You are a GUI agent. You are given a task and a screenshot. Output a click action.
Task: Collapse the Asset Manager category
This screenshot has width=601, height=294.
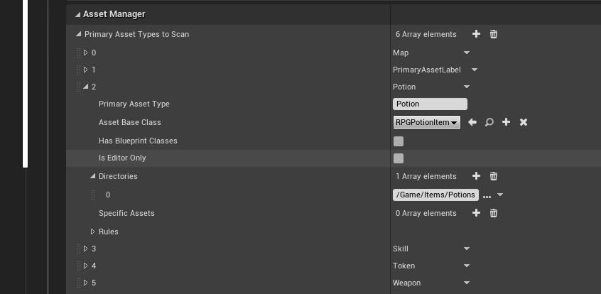pos(77,14)
